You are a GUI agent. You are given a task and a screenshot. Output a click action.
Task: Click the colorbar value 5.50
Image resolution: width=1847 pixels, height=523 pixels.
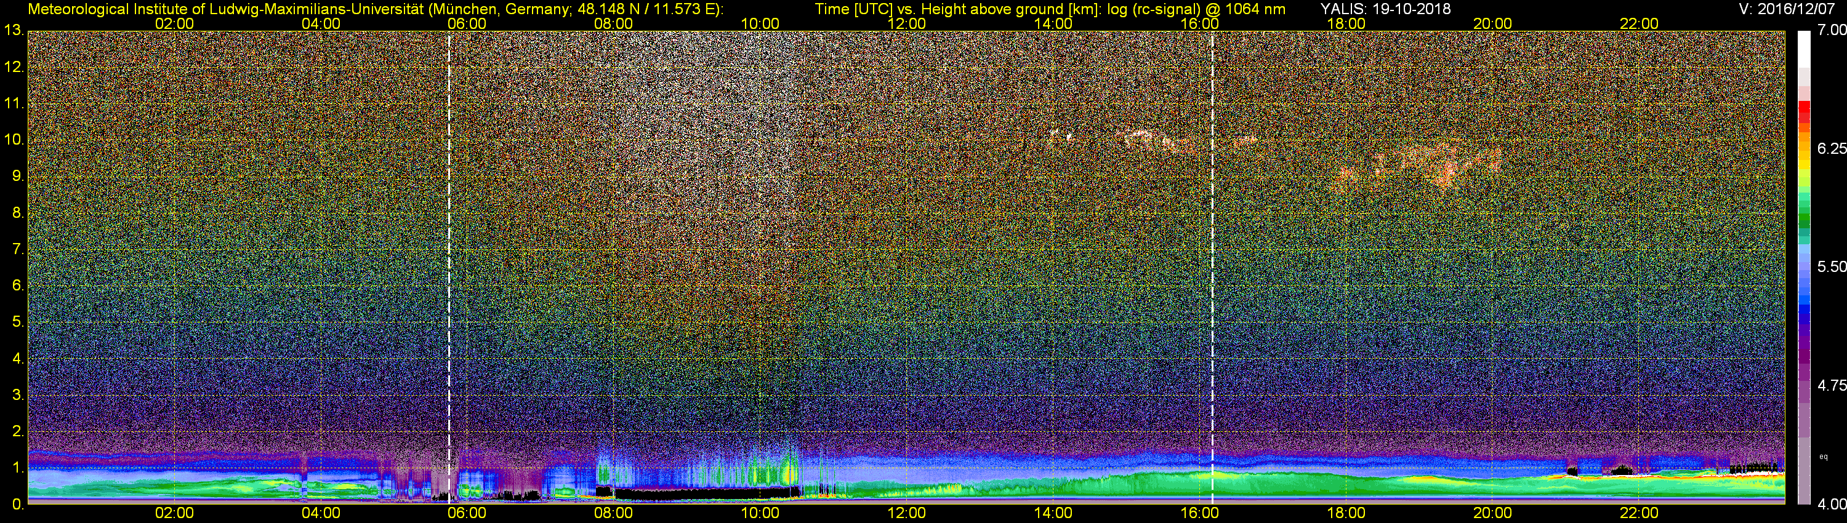tap(1831, 266)
